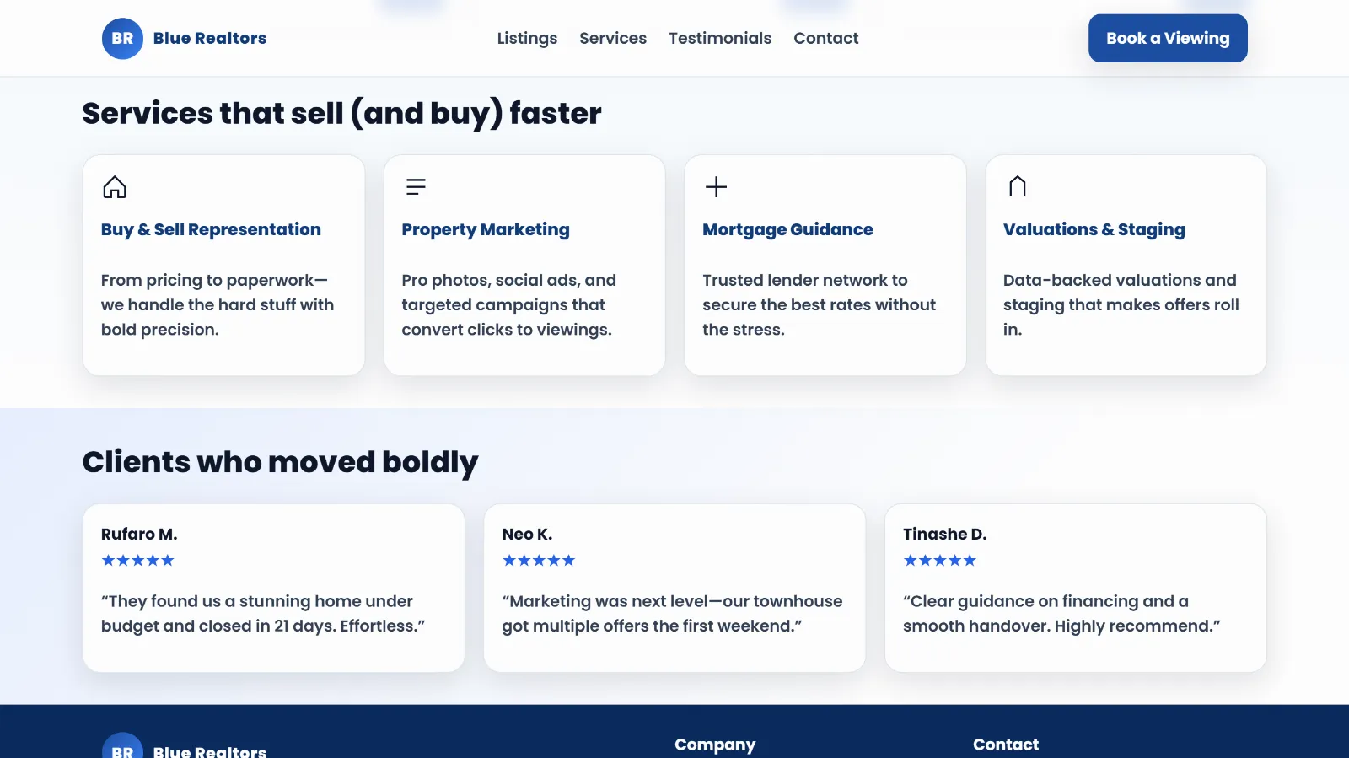Click the plus icon above Mortgage Guidance
Screen dimensions: 1349x758
tap(716, 186)
